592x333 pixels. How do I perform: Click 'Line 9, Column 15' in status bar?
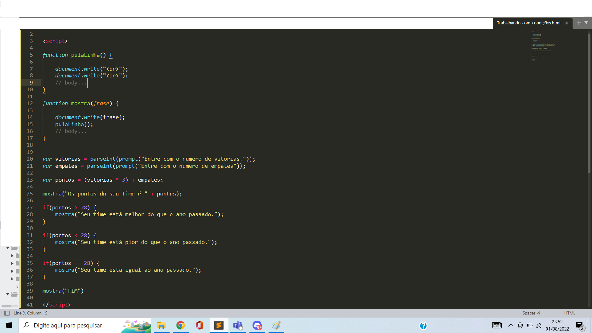tap(31, 313)
